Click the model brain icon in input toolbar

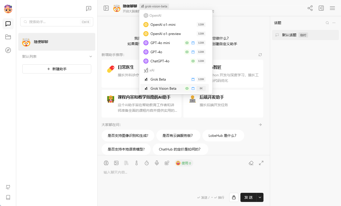(x=106, y=163)
